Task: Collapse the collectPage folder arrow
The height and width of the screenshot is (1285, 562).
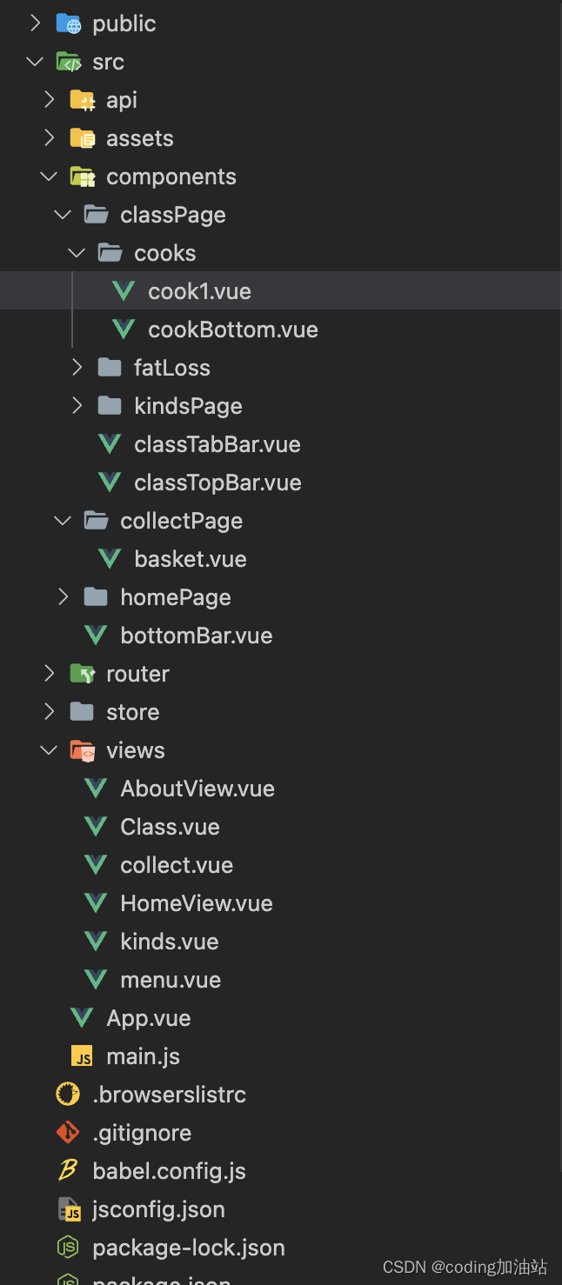Action: [63, 521]
